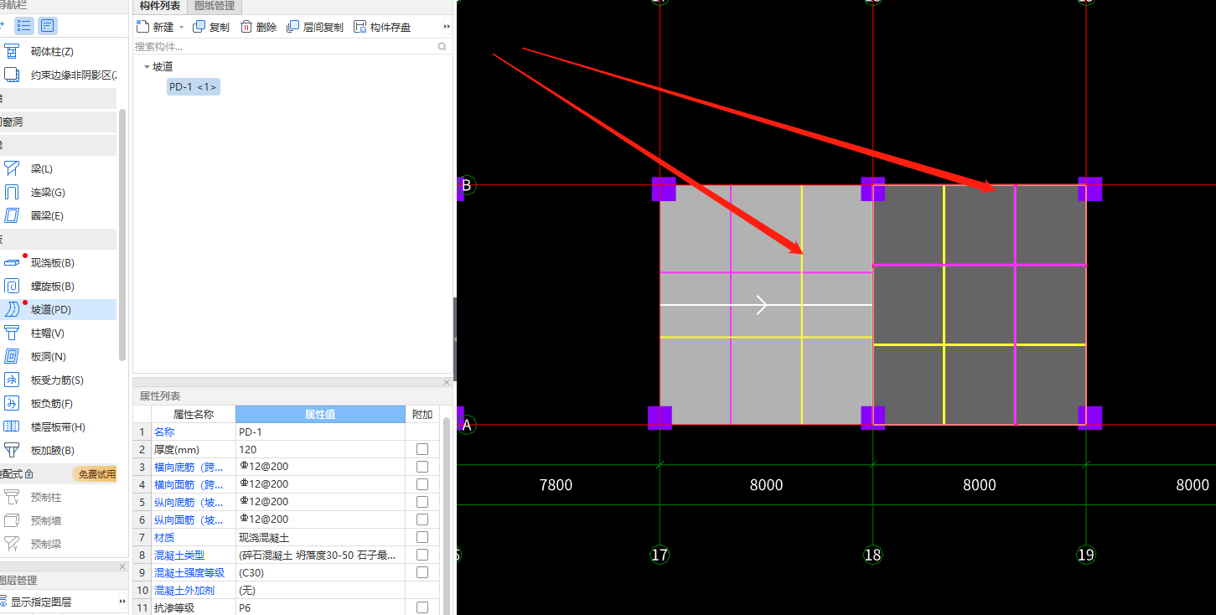
Task: Select the 梁(L) beam icon
Action: [x=12, y=169]
